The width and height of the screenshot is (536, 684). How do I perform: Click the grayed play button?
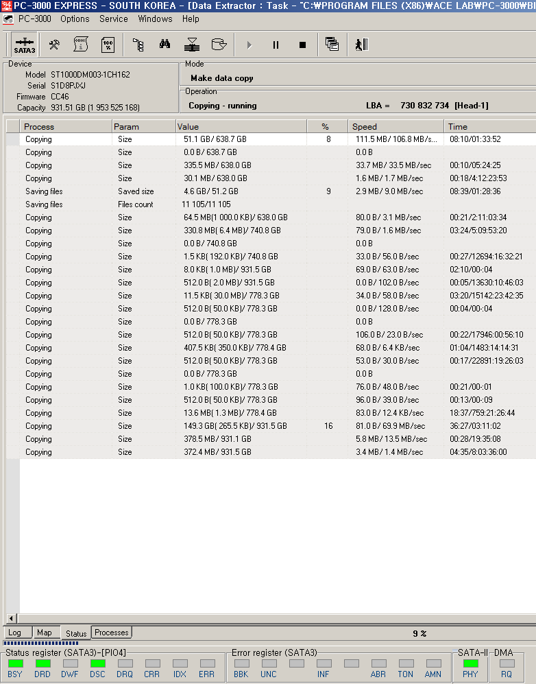pos(249,45)
